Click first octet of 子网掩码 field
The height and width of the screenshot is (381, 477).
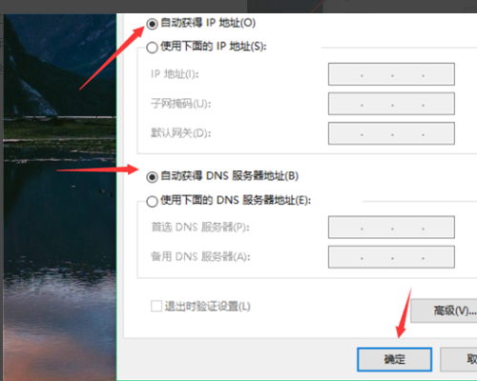pyautogui.click(x=345, y=104)
